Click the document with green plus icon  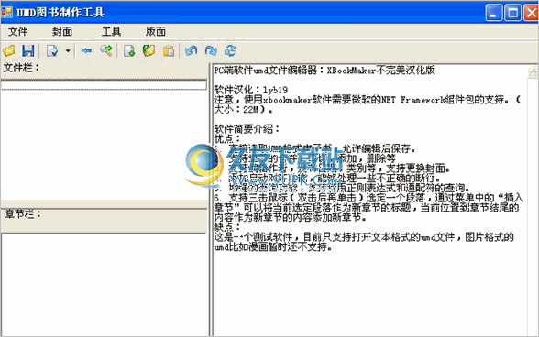click(x=129, y=51)
